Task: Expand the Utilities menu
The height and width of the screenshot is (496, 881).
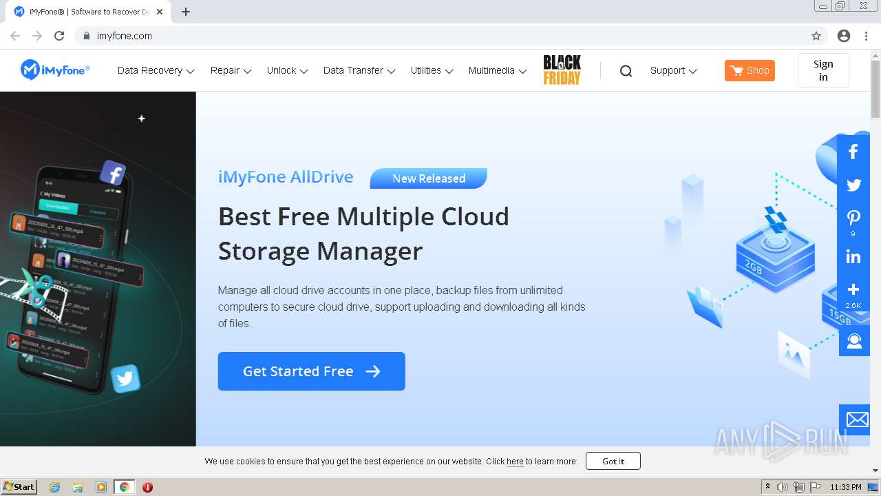Action: [432, 70]
